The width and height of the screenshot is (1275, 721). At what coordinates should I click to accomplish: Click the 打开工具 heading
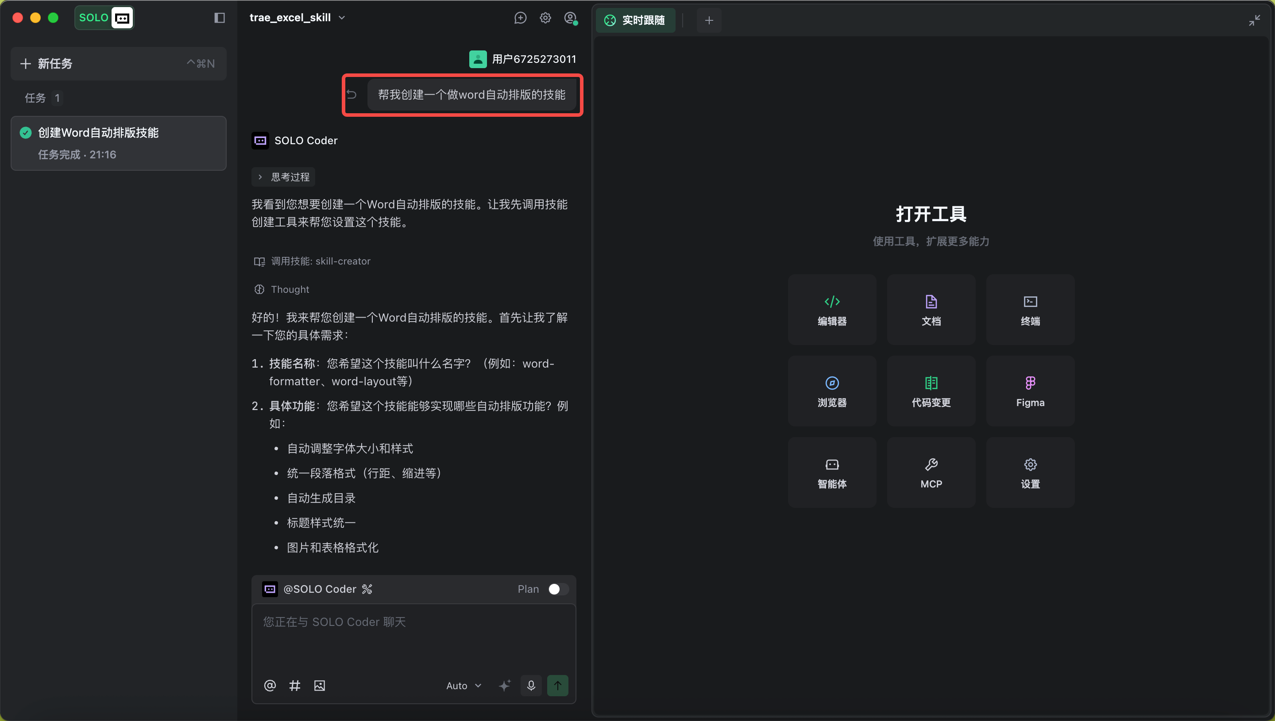(x=931, y=214)
